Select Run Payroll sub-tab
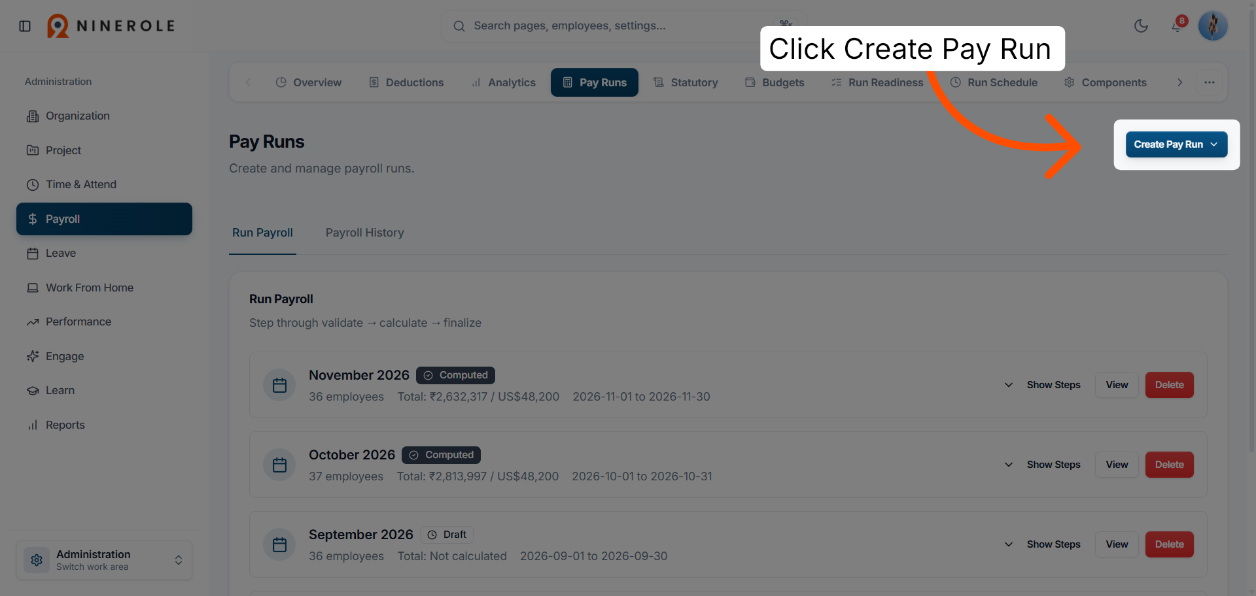 (x=262, y=233)
